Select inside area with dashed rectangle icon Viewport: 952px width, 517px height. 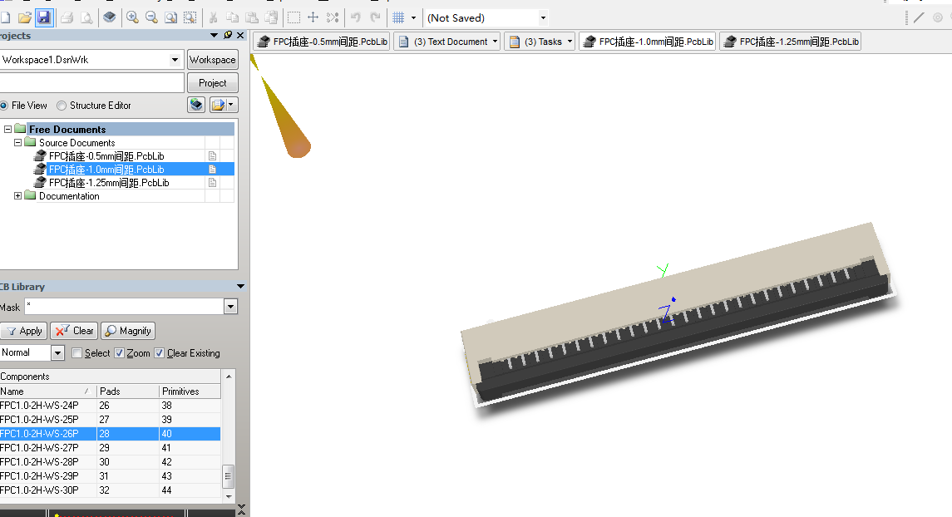[x=293, y=17]
